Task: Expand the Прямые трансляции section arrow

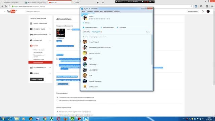Action: 50,35
